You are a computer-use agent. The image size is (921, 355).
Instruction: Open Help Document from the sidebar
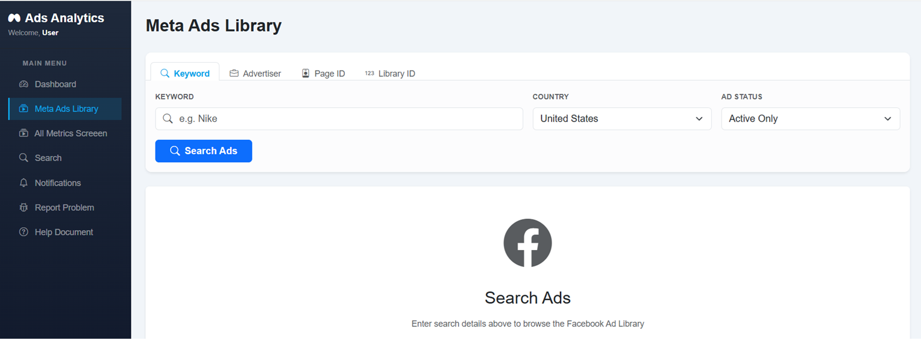click(x=62, y=232)
